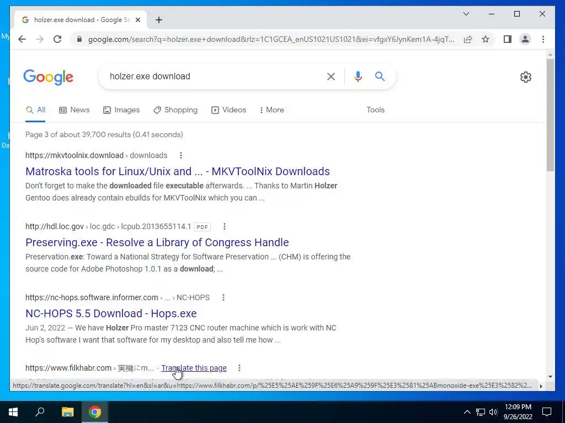Open the Windows Start menu

[x=13, y=412]
